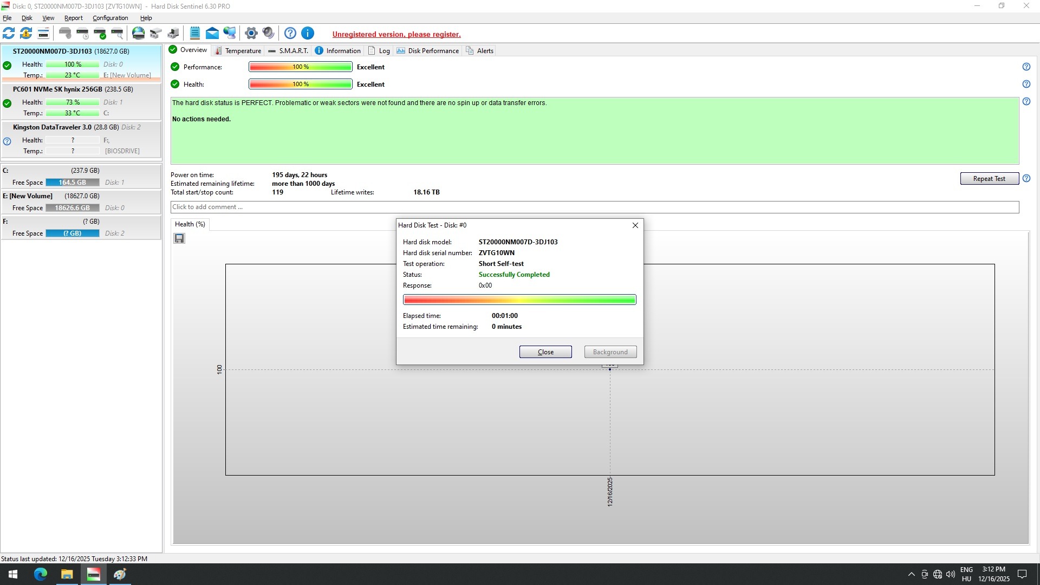Click the disk with green checkmark icon
This screenshot has height=585, width=1040.
(100, 34)
